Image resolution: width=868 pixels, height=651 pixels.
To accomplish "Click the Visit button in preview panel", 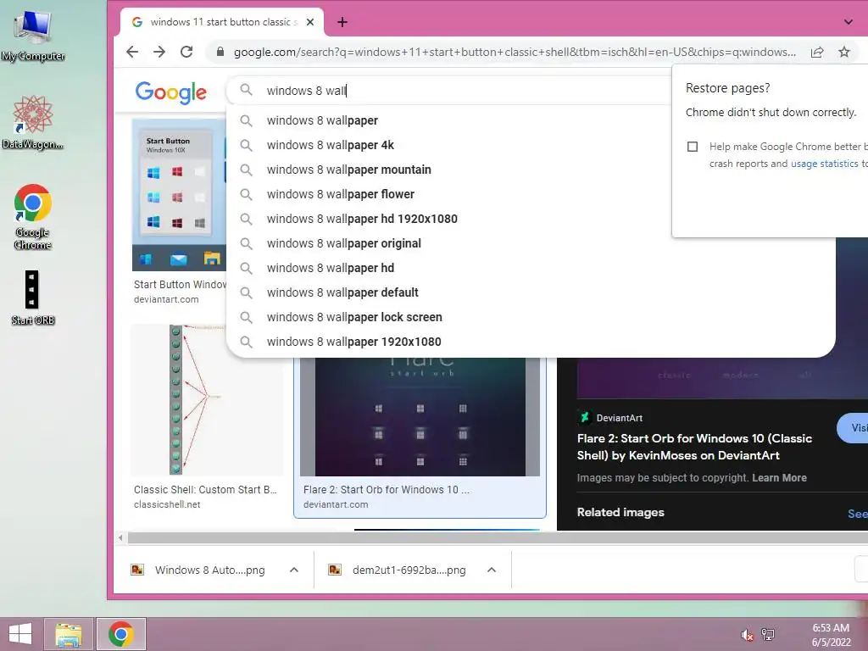I will click(x=853, y=428).
